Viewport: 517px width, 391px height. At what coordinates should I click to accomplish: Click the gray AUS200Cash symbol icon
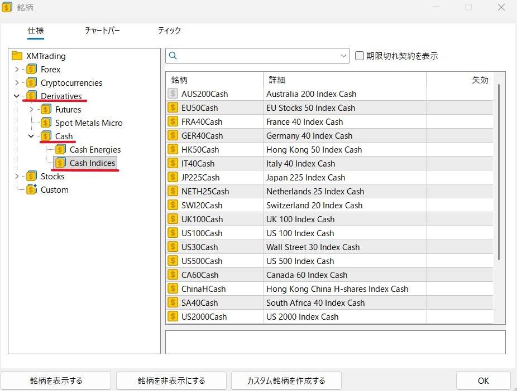point(173,94)
